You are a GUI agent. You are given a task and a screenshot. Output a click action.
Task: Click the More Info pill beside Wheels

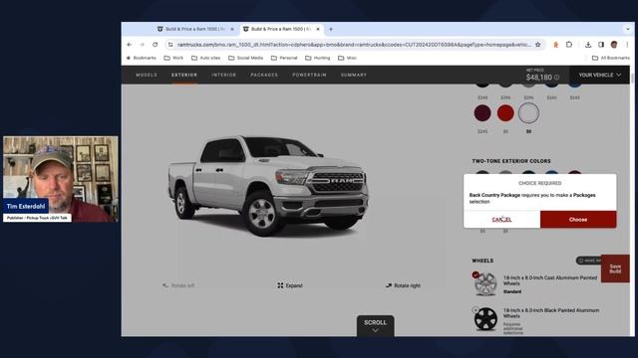pyautogui.click(x=588, y=261)
